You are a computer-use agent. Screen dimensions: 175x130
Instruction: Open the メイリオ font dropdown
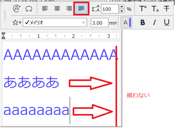[55, 22]
